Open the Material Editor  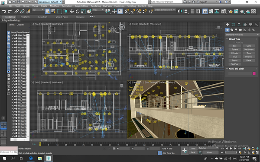(224, 11)
